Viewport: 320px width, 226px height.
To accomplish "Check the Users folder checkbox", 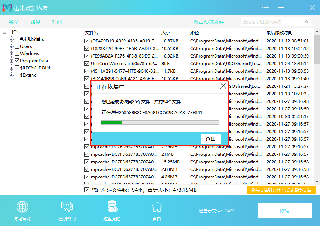I will [17, 46].
